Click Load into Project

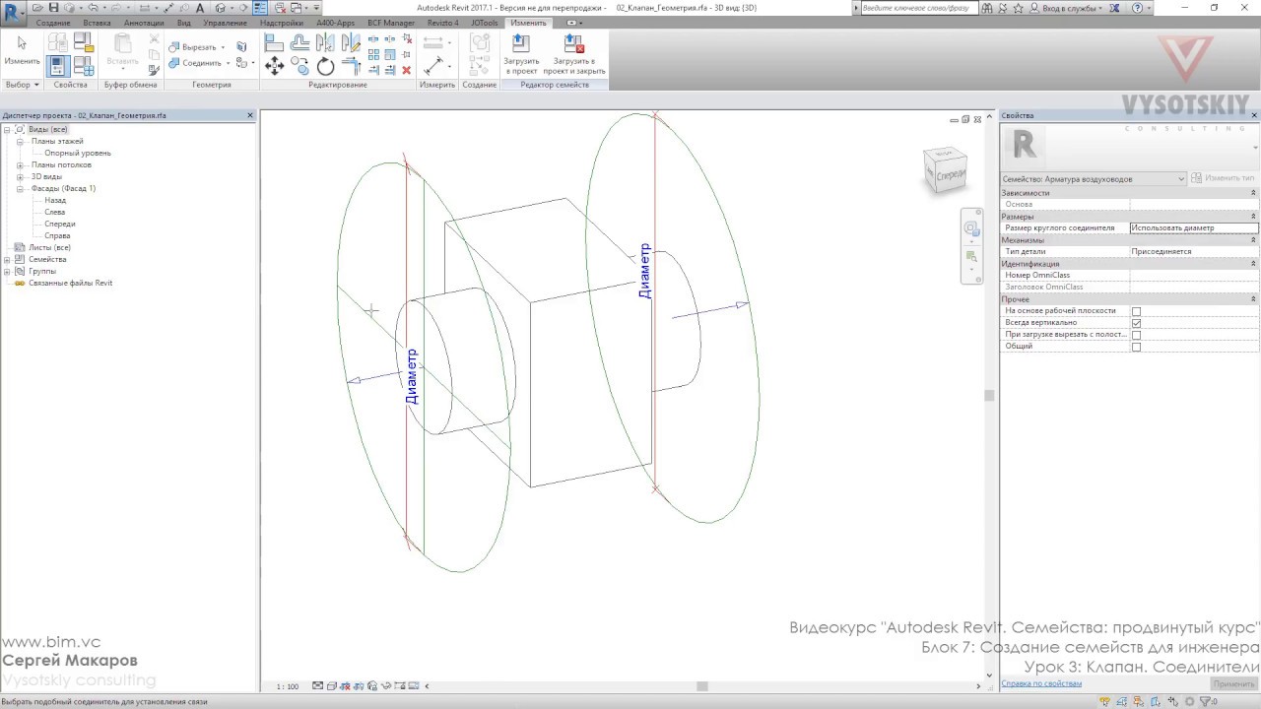pos(521,55)
